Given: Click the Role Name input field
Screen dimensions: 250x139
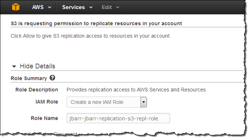Looking at the screenshot, I should tap(118, 118).
